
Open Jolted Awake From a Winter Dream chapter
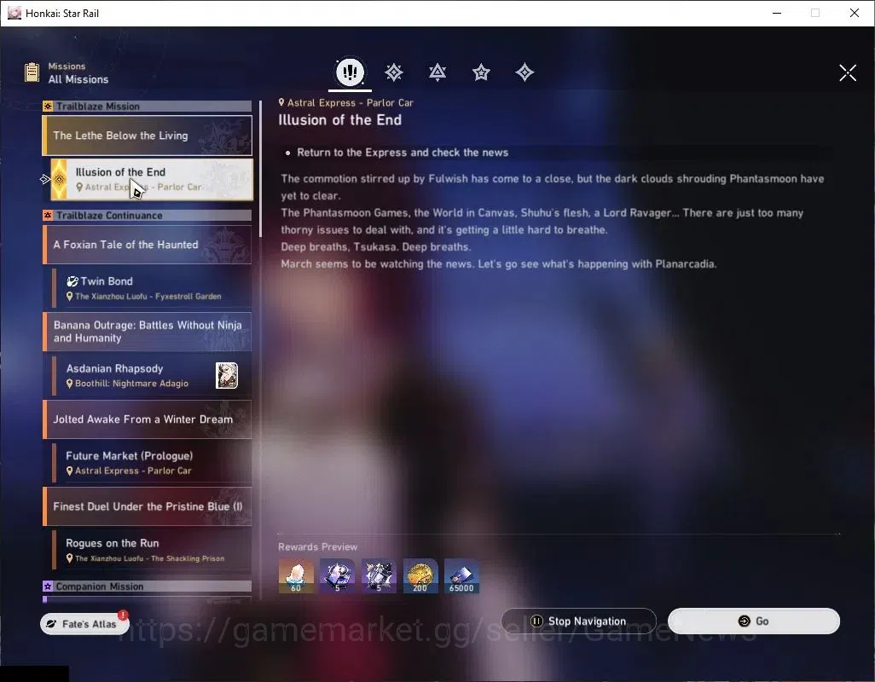tap(148, 419)
